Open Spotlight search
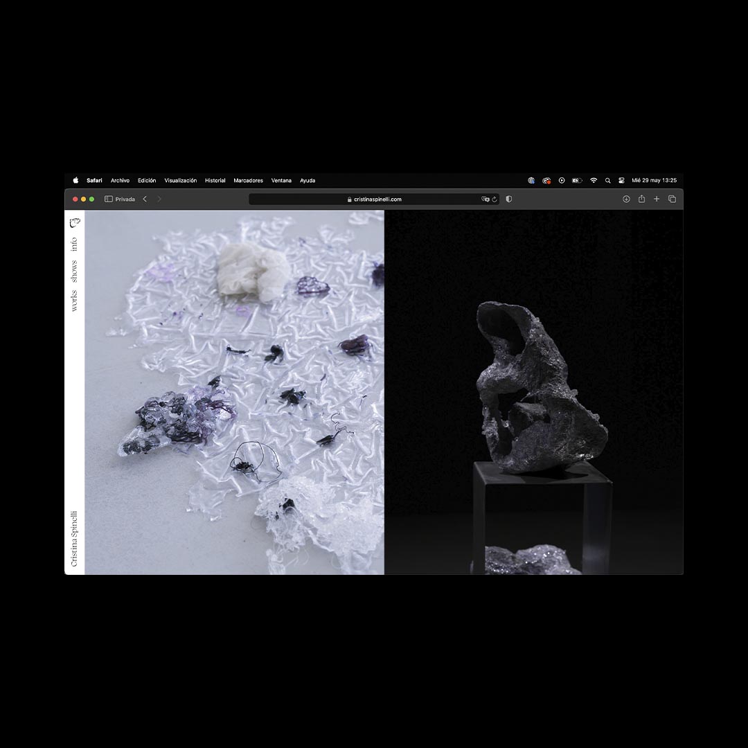The image size is (748, 748). click(608, 180)
